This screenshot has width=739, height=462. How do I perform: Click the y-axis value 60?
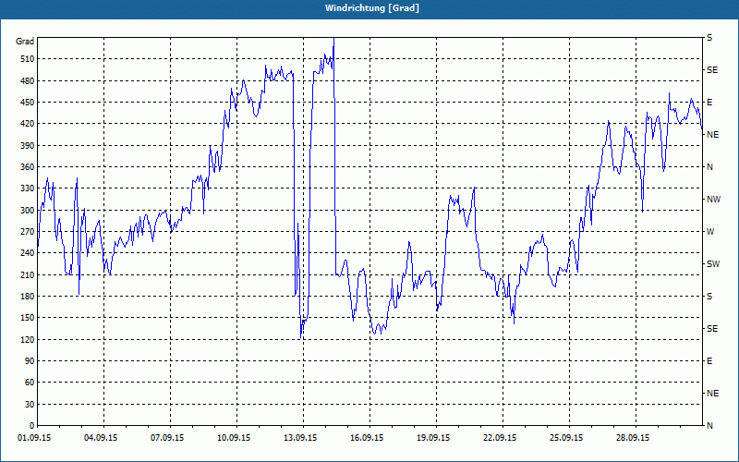click(x=30, y=383)
